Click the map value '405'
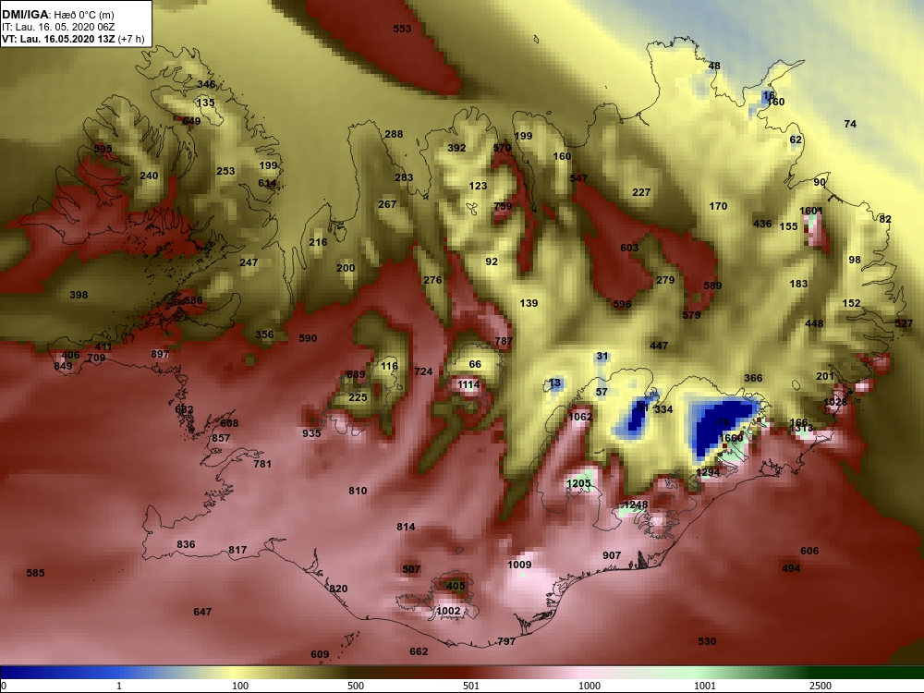The height and width of the screenshot is (693, 924). (456, 586)
